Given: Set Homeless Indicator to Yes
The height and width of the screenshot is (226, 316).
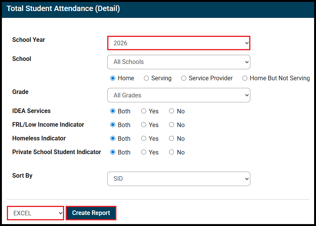Looking at the screenshot, I should (144, 138).
